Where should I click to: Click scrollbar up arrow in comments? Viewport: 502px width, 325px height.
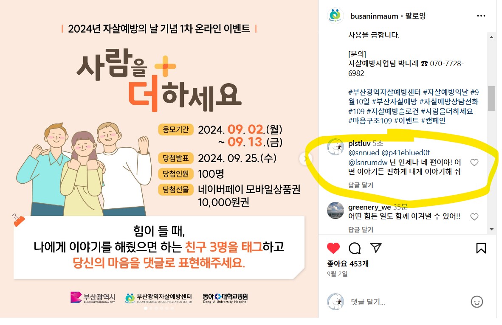point(491,37)
